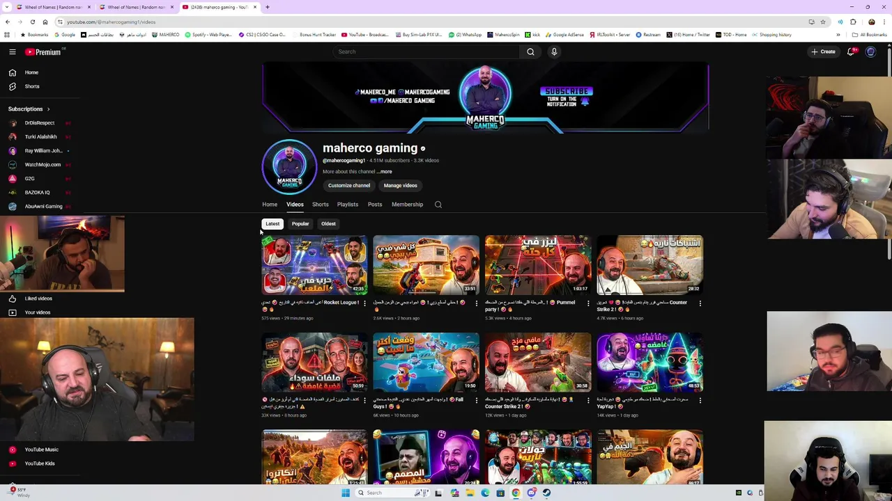892x501 pixels.
Task: Click the Create button
Action: tap(823, 51)
